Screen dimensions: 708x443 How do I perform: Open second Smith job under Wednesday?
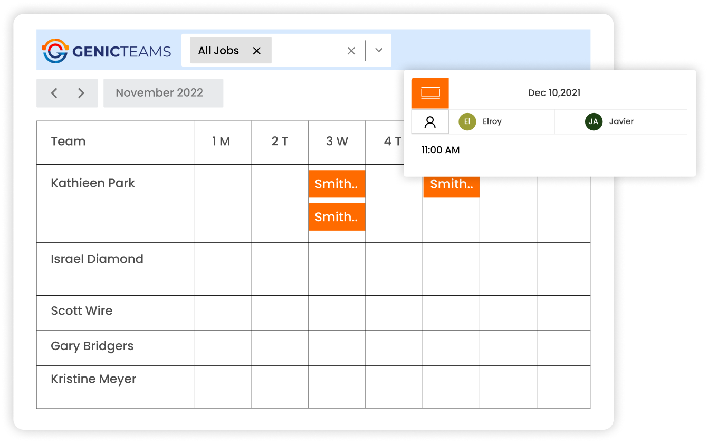click(337, 217)
